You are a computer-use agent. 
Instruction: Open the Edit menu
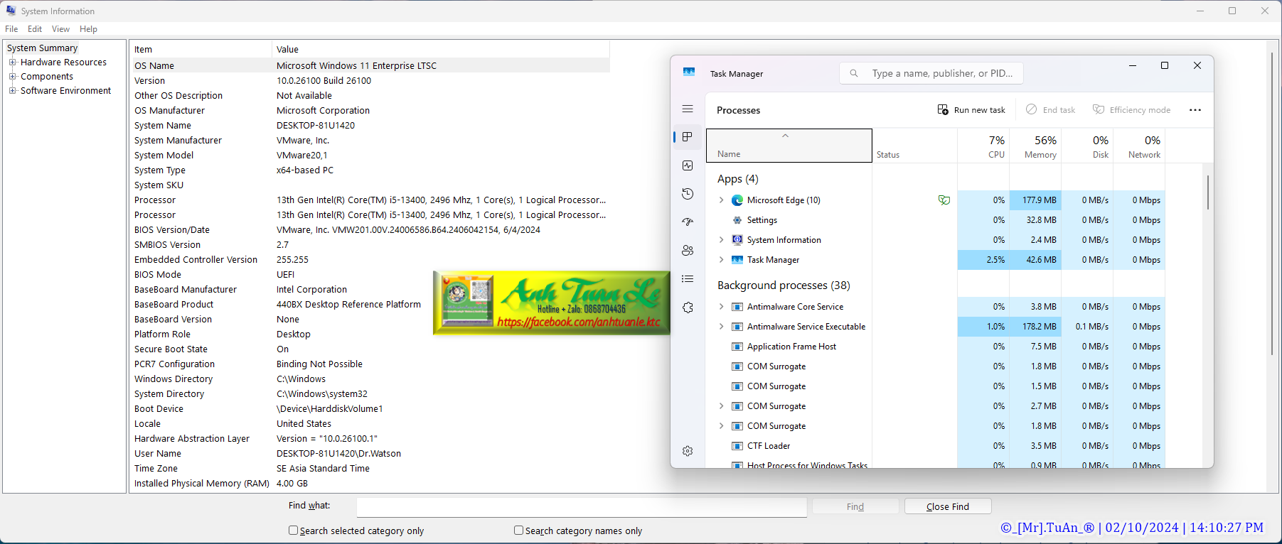pyautogui.click(x=35, y=29)
